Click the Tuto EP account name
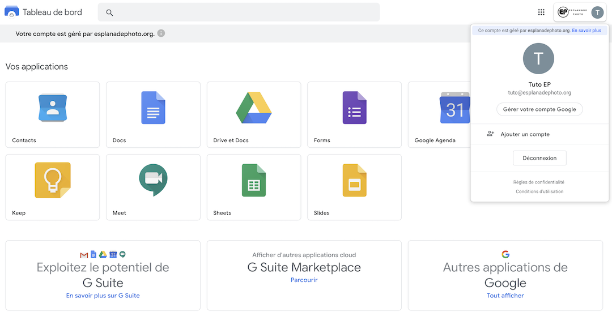612x316 pixels. tap(539, 84)
